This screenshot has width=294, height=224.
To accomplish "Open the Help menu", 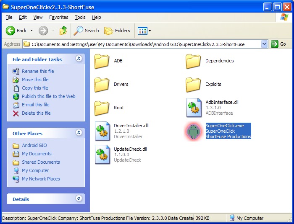I will [x=96, y=17].
